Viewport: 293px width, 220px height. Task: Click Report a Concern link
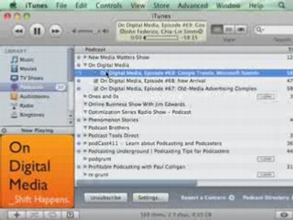click(x=208, y=198)
